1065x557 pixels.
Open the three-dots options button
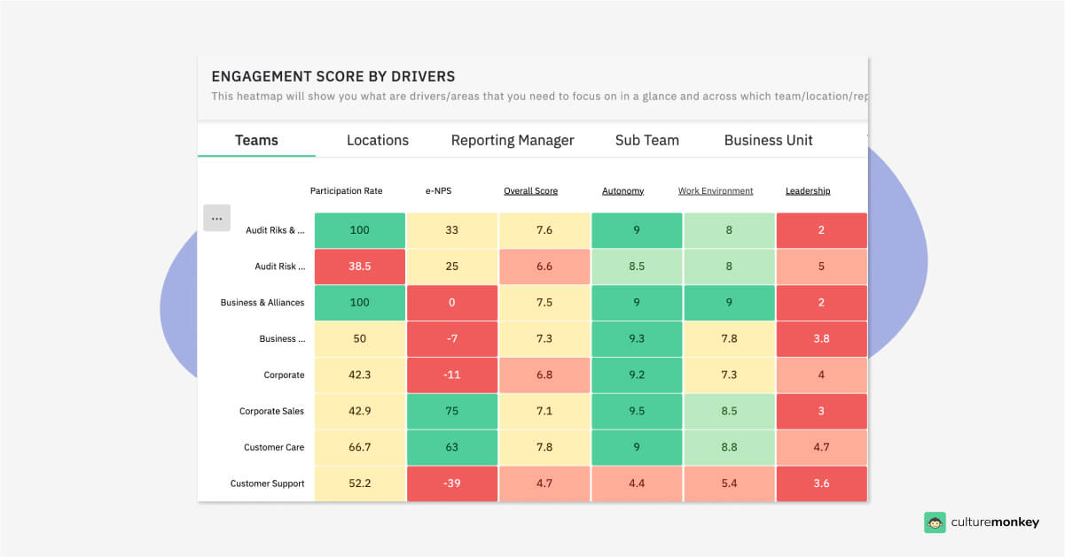[216, 218]
